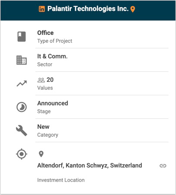Click the wrench icon for Category
This screenshot has width=176, height=195.
(x=21, y=131)
